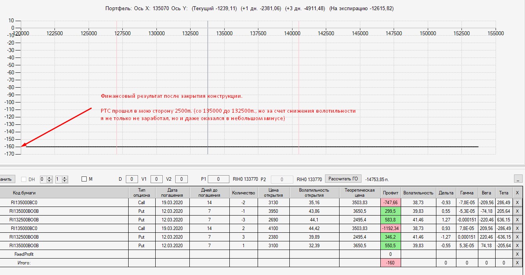This screenshot has width=525, height=275.
Task: Select the profit cell showing 550,5
Action: [391, 245]
